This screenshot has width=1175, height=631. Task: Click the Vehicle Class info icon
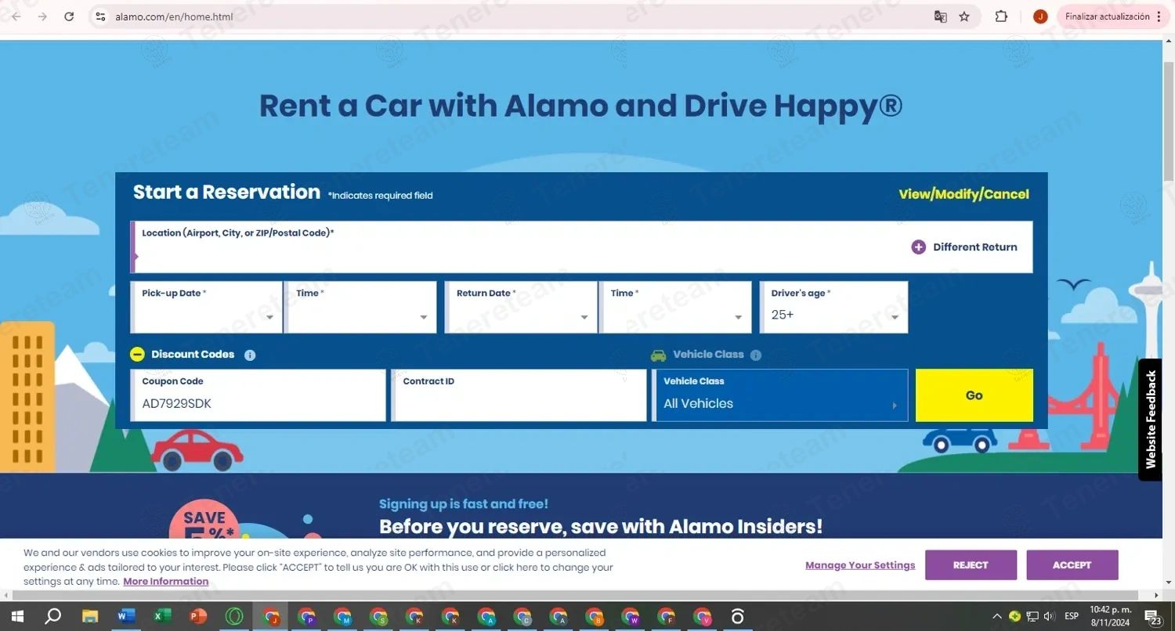pos(756,355)
